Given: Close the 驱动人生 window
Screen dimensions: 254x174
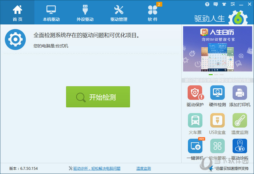Looking at the screenshot, I should coord(250,4).
